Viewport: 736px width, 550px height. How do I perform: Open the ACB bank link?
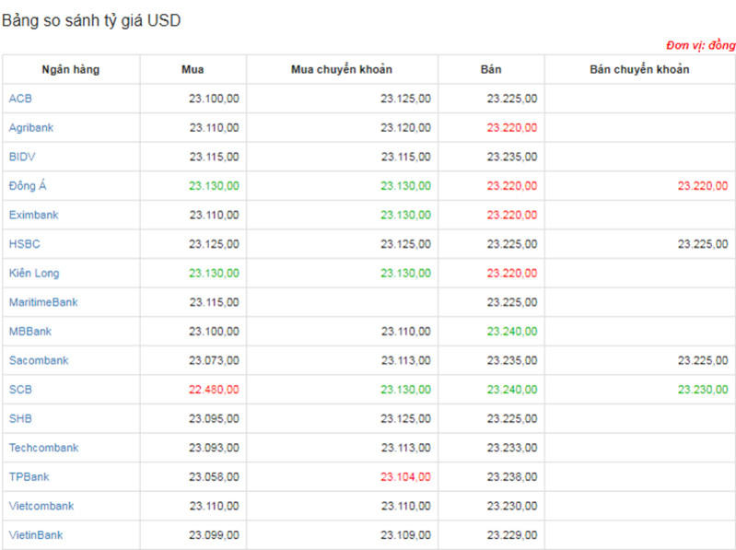click(20, 99)
